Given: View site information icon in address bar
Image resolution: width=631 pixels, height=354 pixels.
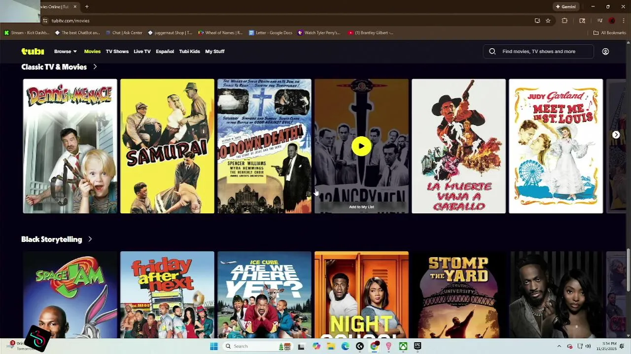Looking at the screenshot, I should 45,21.
